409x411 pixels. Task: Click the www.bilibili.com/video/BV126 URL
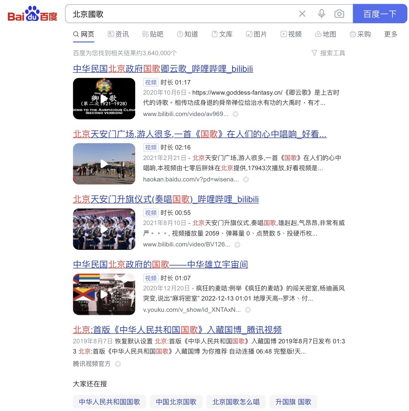(x=187, y=245)
